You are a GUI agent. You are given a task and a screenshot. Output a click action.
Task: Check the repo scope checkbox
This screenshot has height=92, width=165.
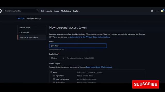[x=51, y=72]
